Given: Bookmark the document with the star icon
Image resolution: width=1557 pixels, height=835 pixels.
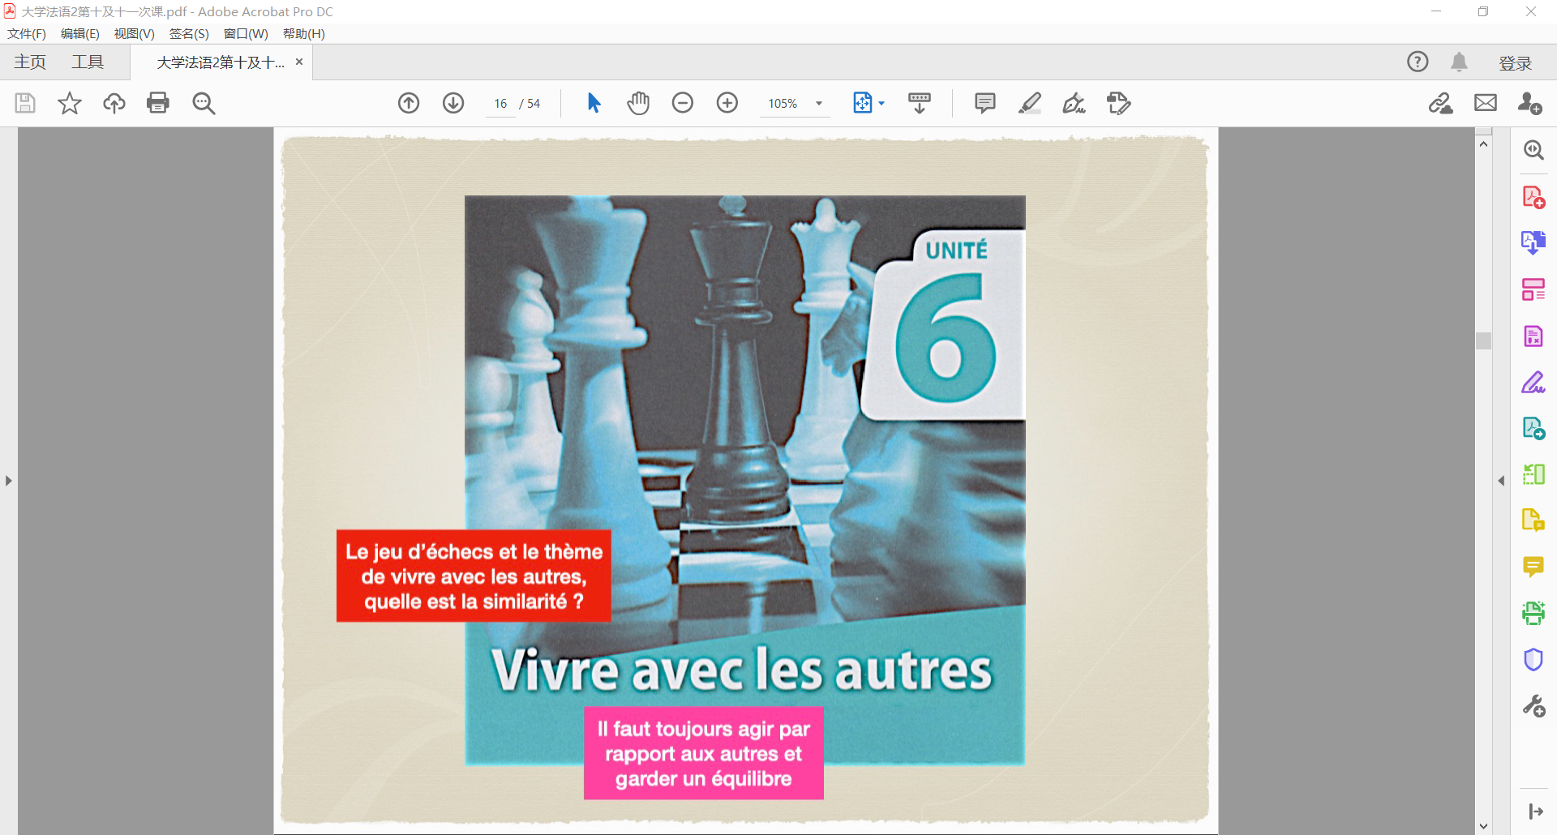Looking at the screenshot, I should coord(70,103).
